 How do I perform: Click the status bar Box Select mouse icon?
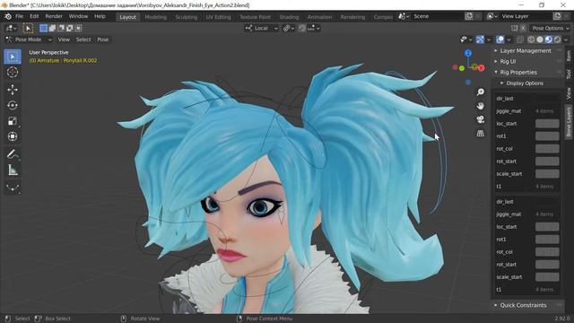pyautogui.click(x=38, y=319)
